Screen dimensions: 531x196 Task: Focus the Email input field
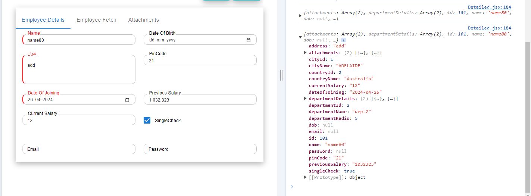point(79,149)
